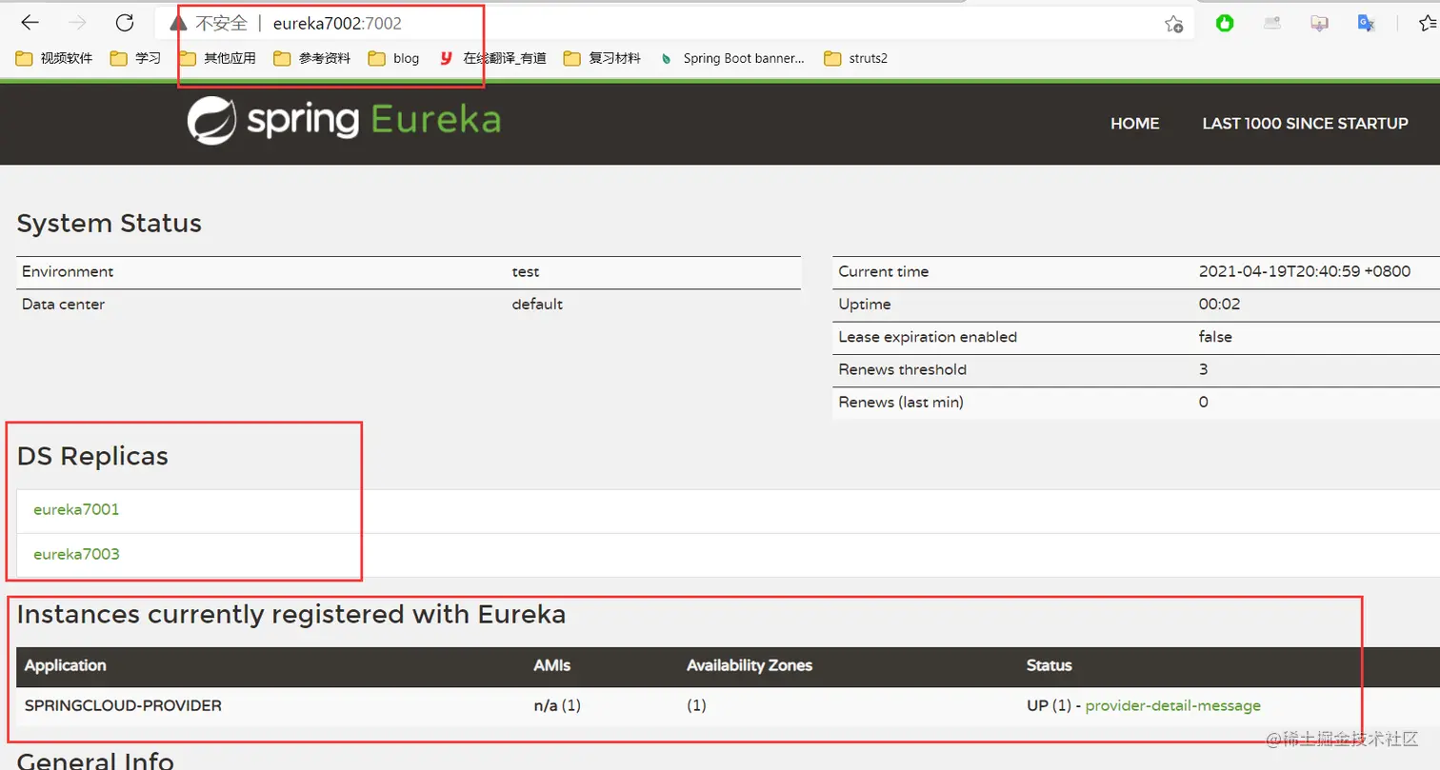The width and height of the screenshot is (1440, 770).
Task: Open the 在线翻译_有道 bookmark
Action: pos(493,58)
